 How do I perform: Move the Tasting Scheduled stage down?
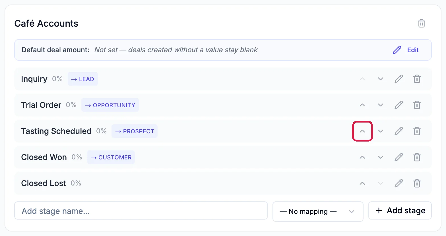coord(381,131)
